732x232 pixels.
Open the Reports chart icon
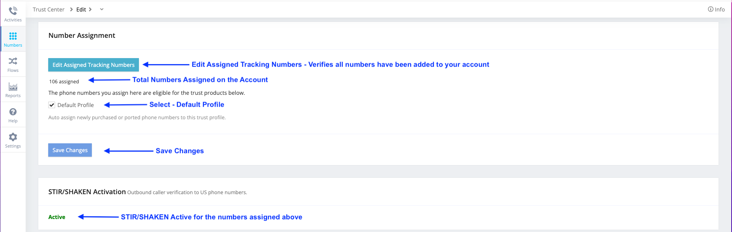[x=13, y=87]
